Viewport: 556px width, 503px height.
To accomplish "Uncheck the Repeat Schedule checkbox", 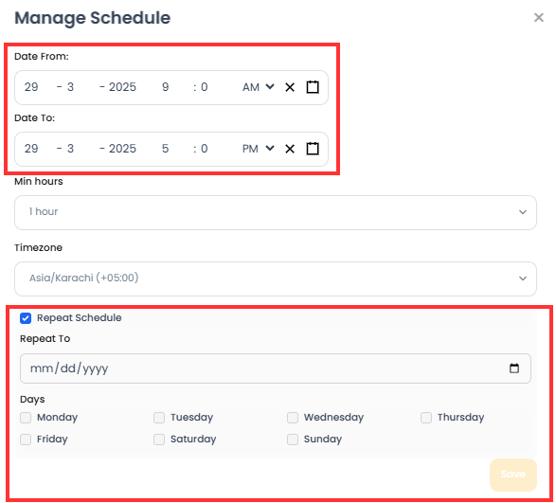I will 26,318.
